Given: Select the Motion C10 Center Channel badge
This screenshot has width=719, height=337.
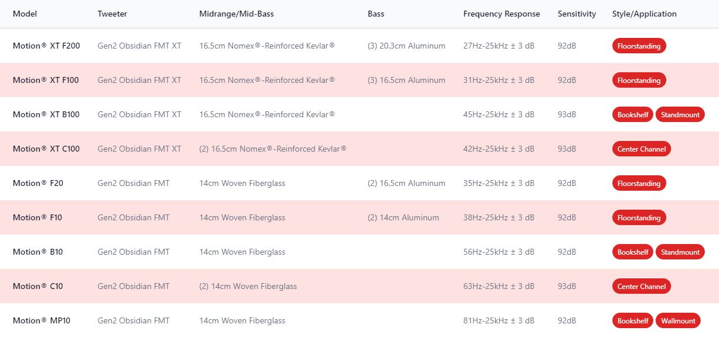Looking at the screenshot, I should [641, 287].
